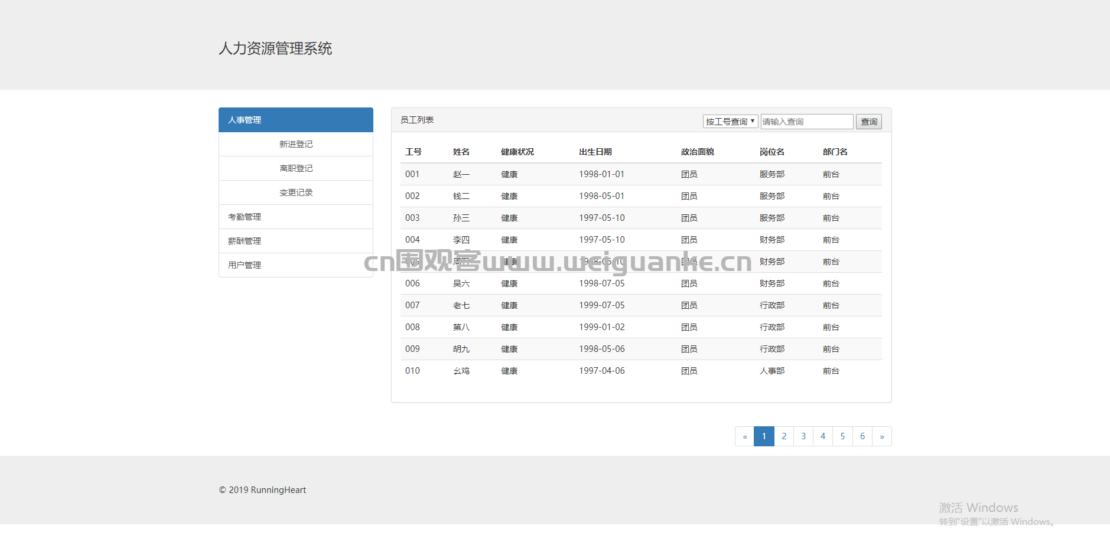The image size is (1110, 542).
Task: Click employee number 010
Action: click(x=412, y=371)
